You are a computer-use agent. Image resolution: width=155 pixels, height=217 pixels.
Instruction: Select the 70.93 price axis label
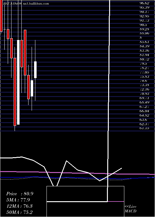click(144, 94)
